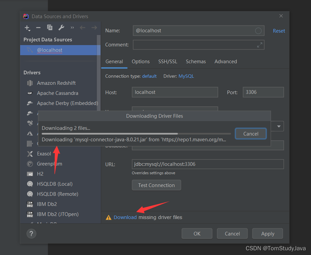Screen dimensions: 311x255
Task: Click the warning triangle icon
Action: pyautogui.click(x=109, y=218)
